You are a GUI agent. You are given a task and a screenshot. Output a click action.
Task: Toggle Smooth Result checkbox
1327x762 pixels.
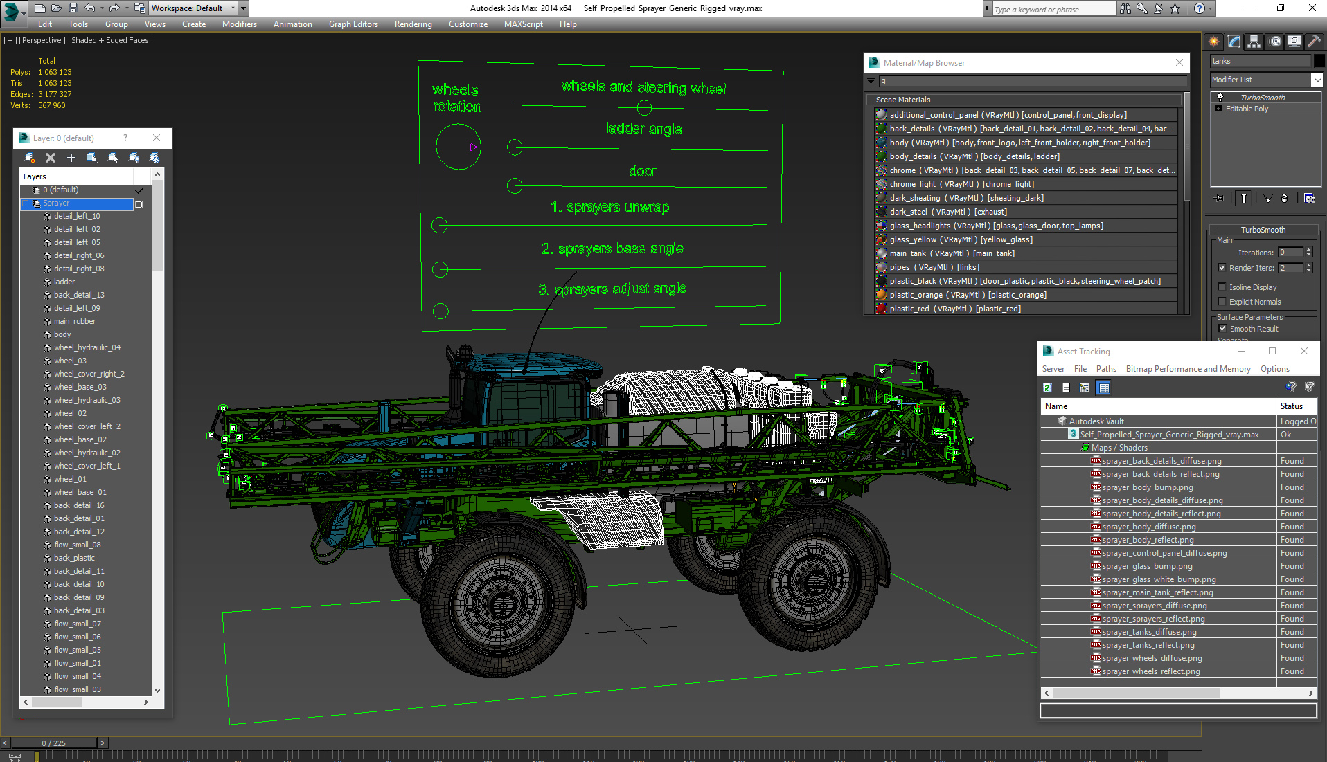coord(1222,329)
